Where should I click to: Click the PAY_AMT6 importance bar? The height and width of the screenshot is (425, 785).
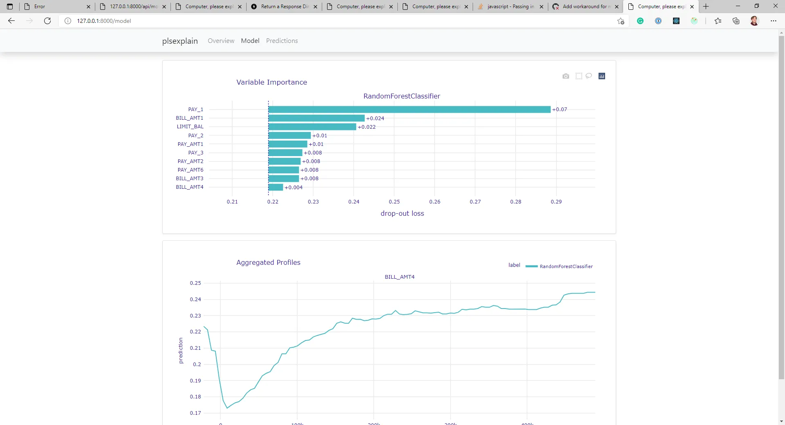[x=284, y=170]
